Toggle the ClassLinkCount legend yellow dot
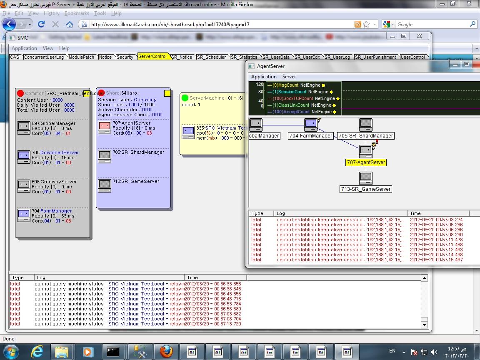Image resolution: width=480 pixels, height=360 pixels. (334, 105)
